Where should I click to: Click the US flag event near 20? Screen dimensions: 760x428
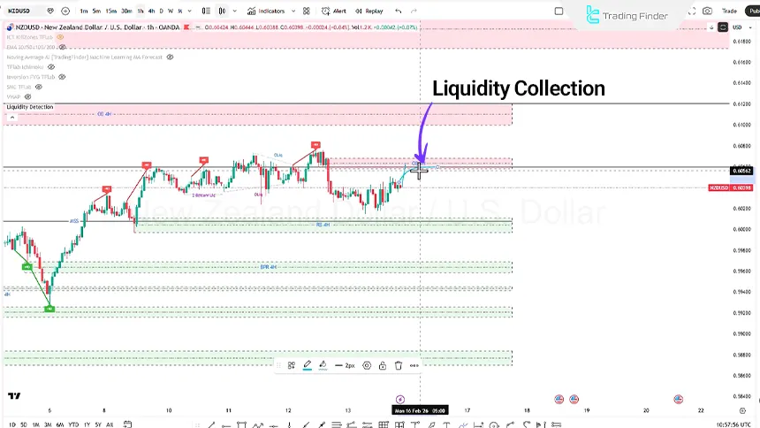click(678, 399)
